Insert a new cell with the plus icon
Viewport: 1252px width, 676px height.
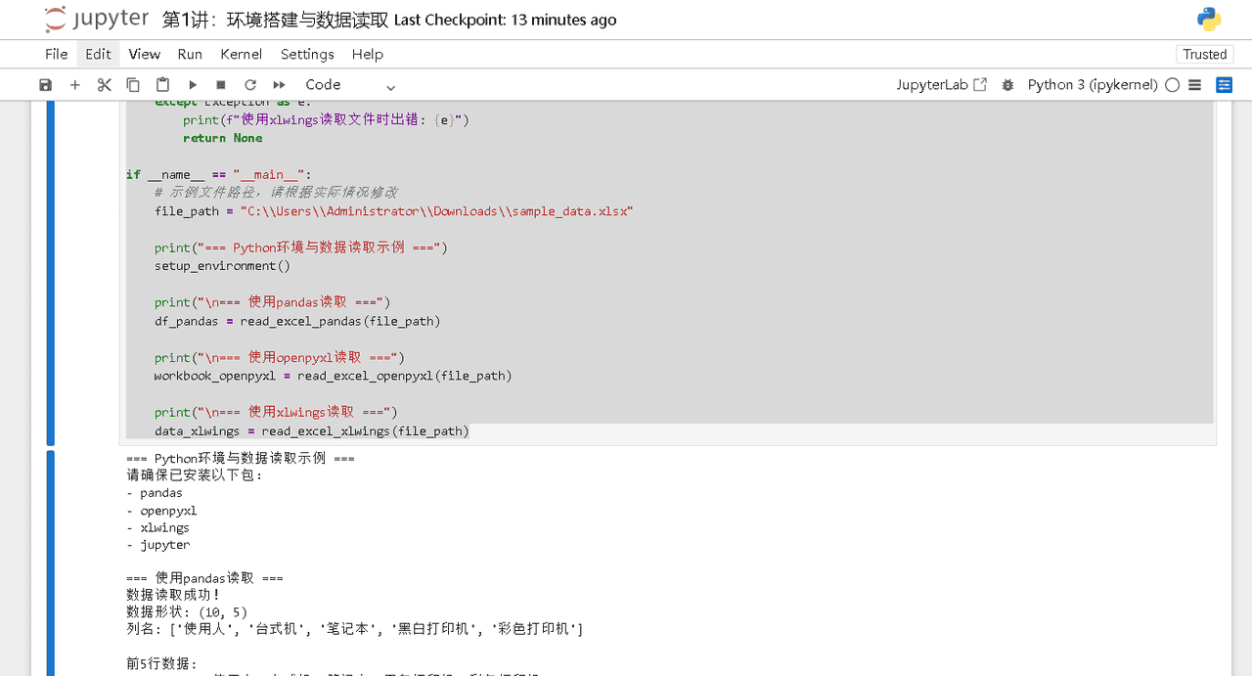click(x=75, y=85)
